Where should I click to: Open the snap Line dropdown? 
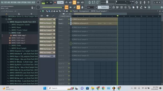[x=91, y=7]
